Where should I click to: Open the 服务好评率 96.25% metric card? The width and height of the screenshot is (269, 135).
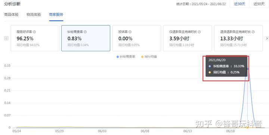click(35, 38)
